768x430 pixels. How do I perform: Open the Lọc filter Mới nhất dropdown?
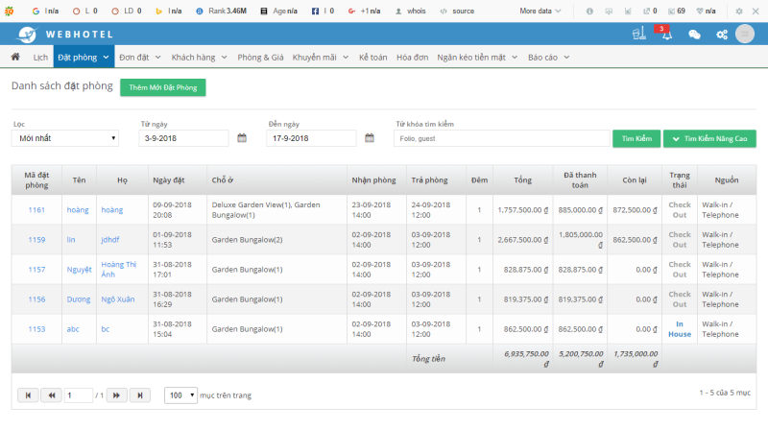pyautogui.click(x=65, y=138)
